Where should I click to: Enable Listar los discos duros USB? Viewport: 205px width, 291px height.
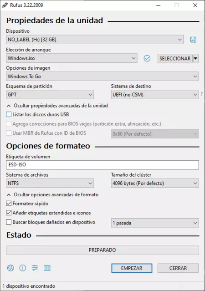pyautogui.click(x=9, y=114)
